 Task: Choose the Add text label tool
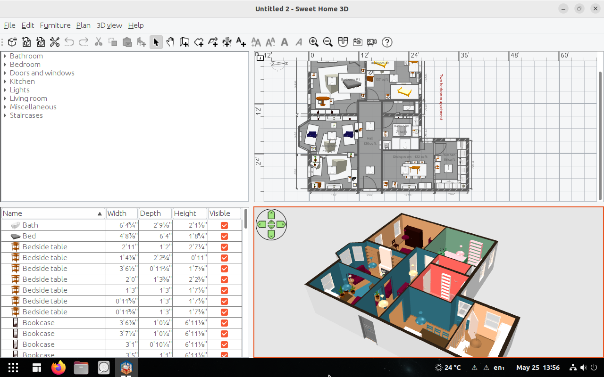pos(241,42)
